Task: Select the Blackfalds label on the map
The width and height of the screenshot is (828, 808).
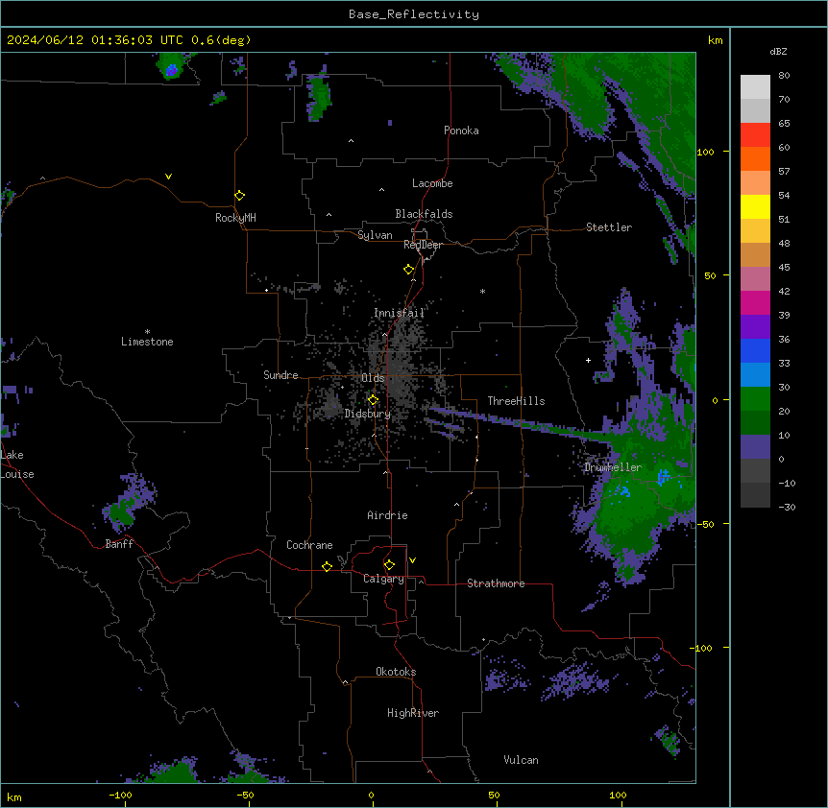Action: 424,214
